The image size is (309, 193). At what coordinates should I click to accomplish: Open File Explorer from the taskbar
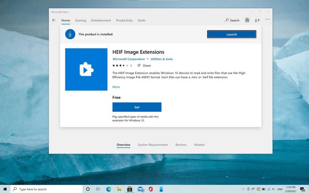(119, 189)
